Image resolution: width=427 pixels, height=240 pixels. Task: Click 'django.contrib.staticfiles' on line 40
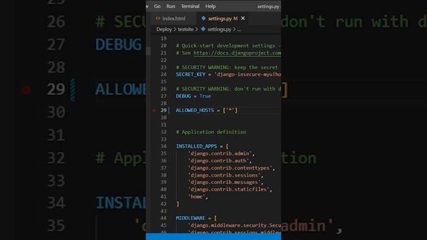pyautogui.click(x=228, y=189)
